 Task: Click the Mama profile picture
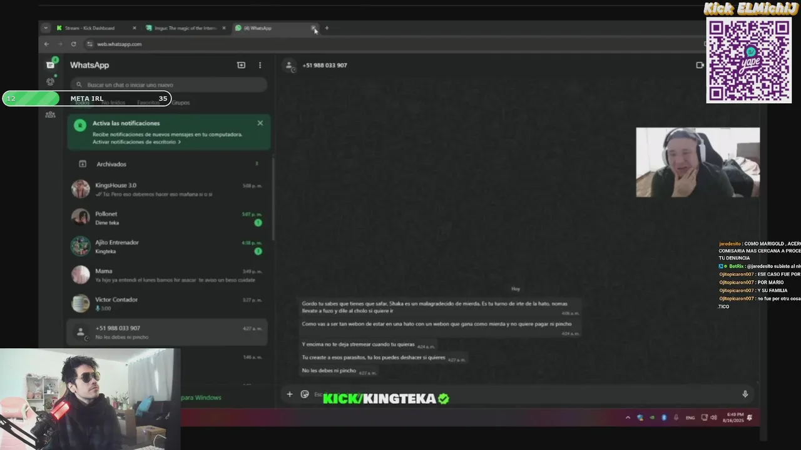tap(80, 275)
